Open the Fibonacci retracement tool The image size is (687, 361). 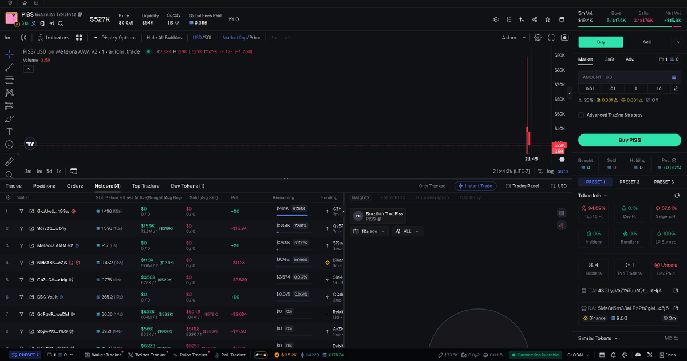(x=9, y=80)
